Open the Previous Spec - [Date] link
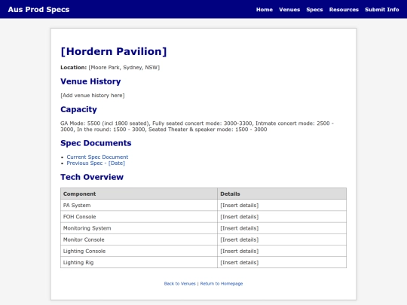This screenshot has width=407, height=305. point(96,163)
